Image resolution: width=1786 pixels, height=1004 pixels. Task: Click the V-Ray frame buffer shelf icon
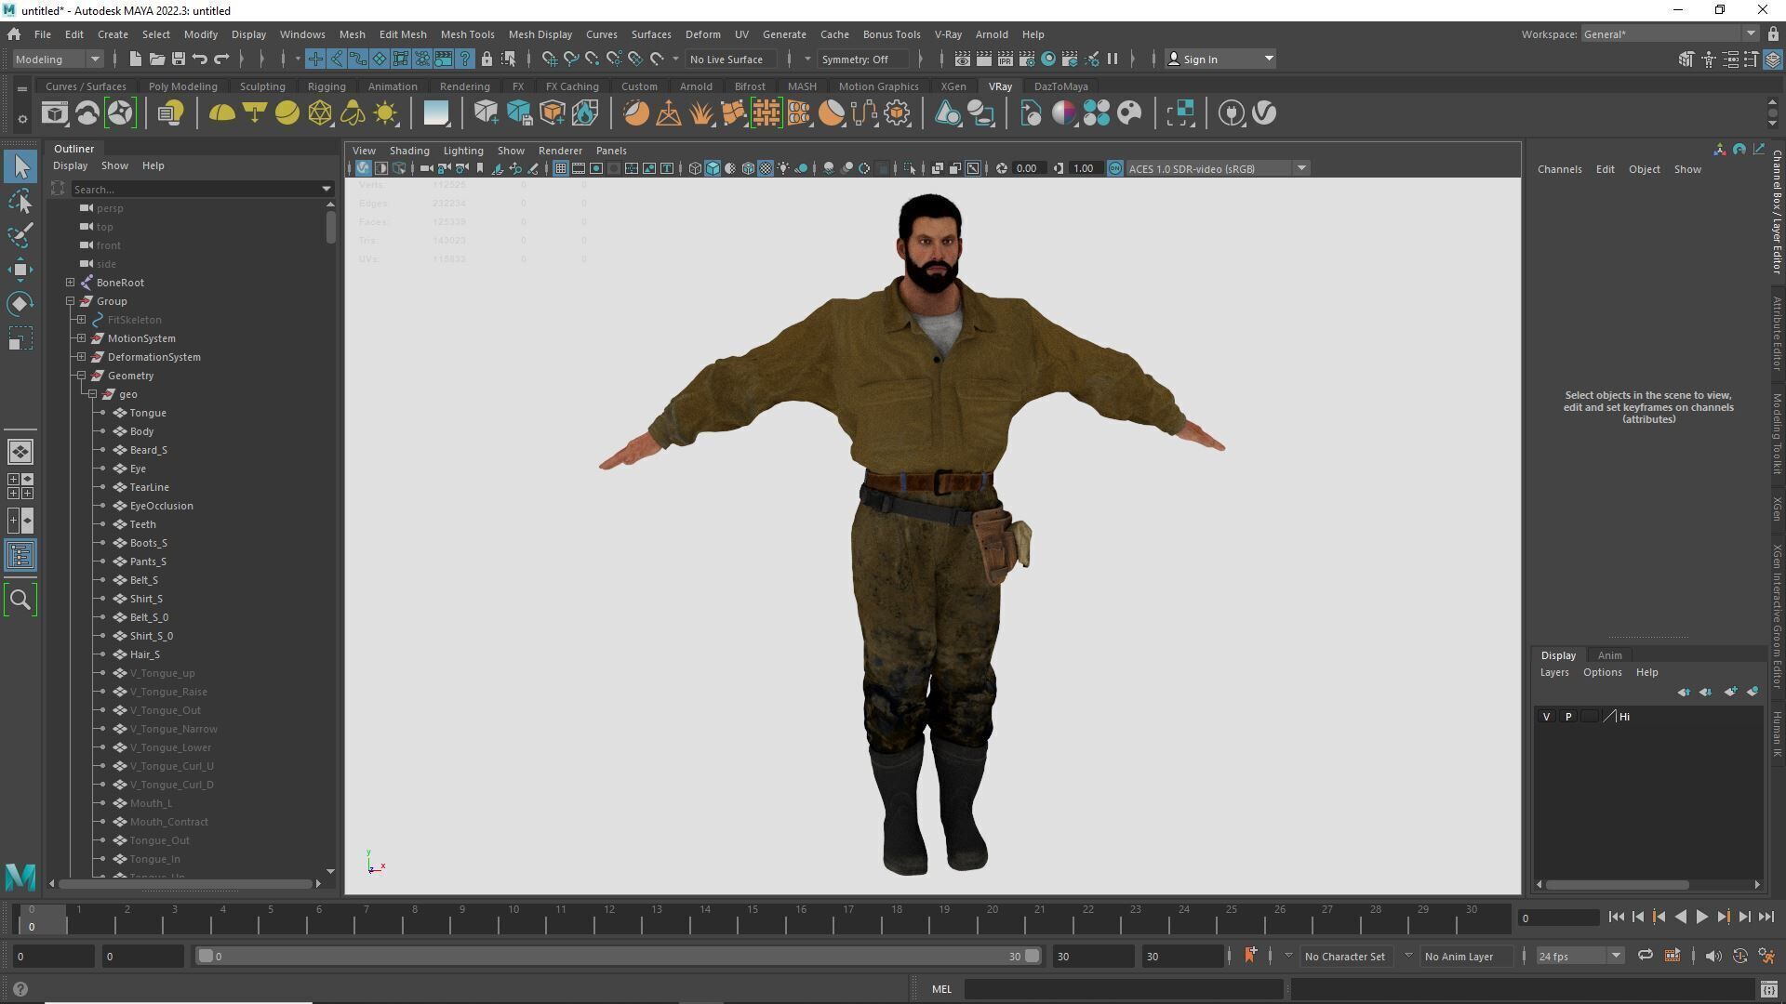pos(55,113)
